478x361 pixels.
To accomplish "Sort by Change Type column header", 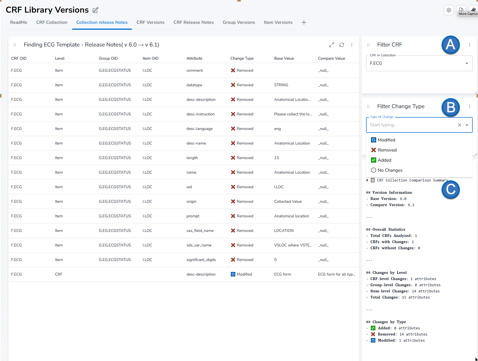I will (x=242, y=58).
